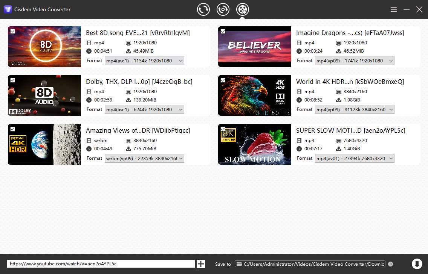Open format dropdown mp4(vp09) 31123k
Screen dimensions: 428x274
(355, 109)
